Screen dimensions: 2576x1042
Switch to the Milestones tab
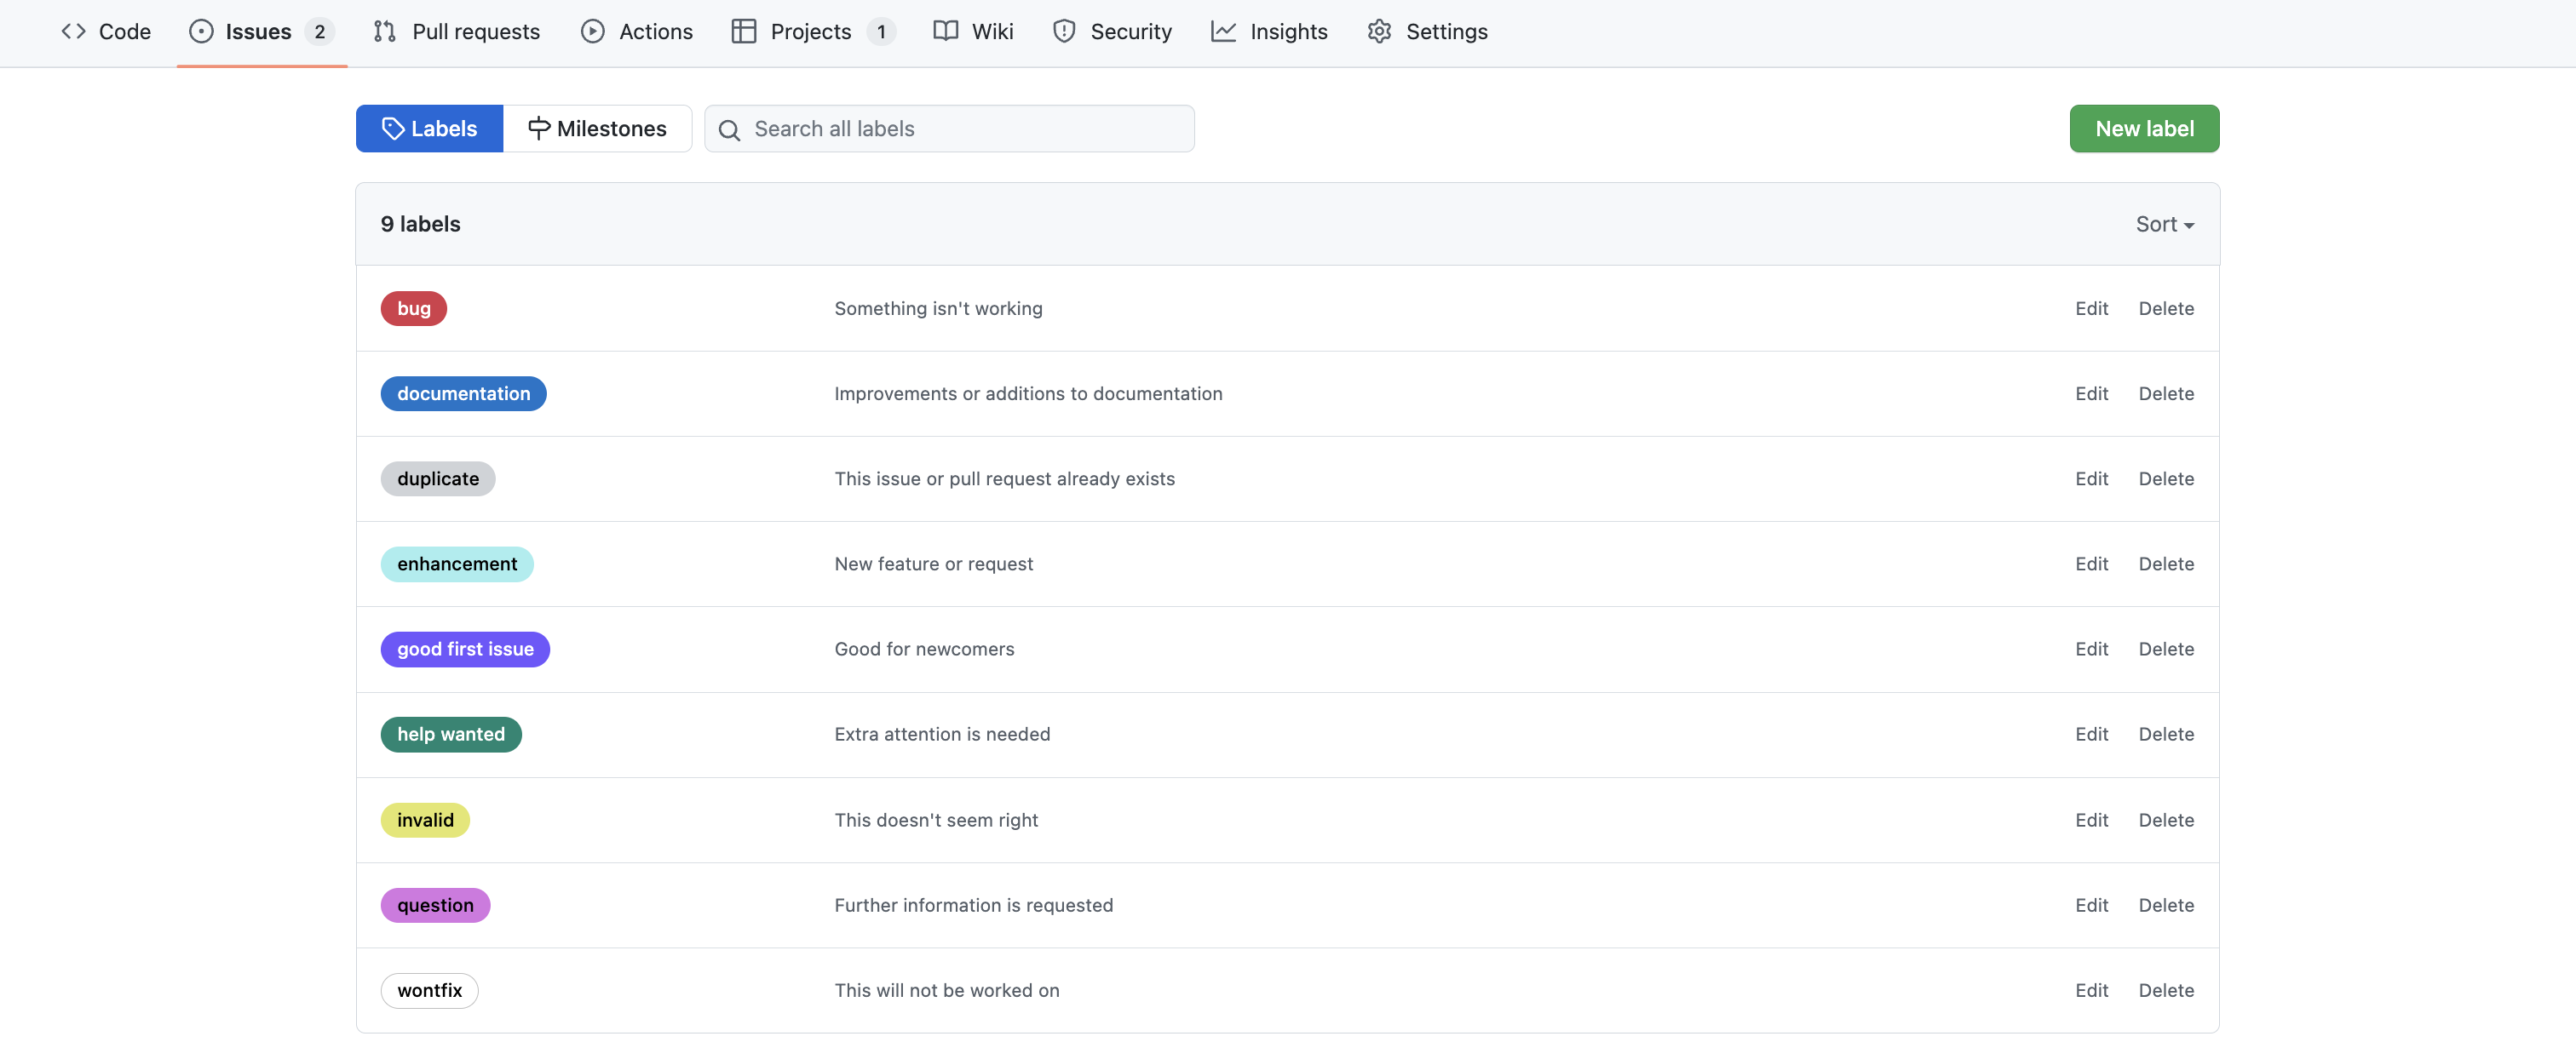597,128
